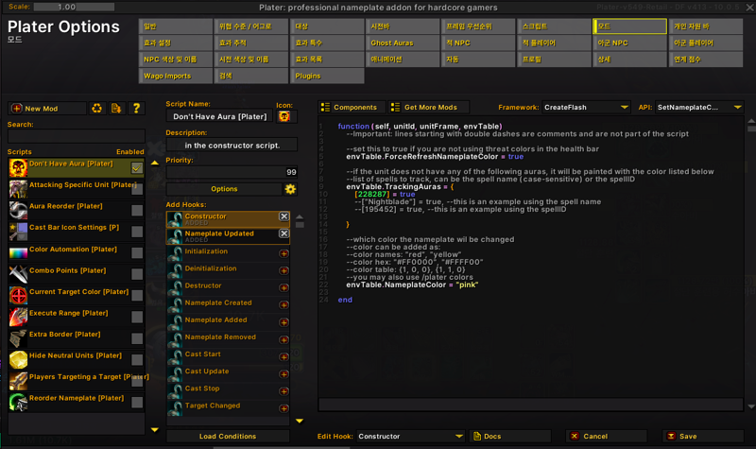Open help question mark icon
756x449 pixels.
pos(136,109)
